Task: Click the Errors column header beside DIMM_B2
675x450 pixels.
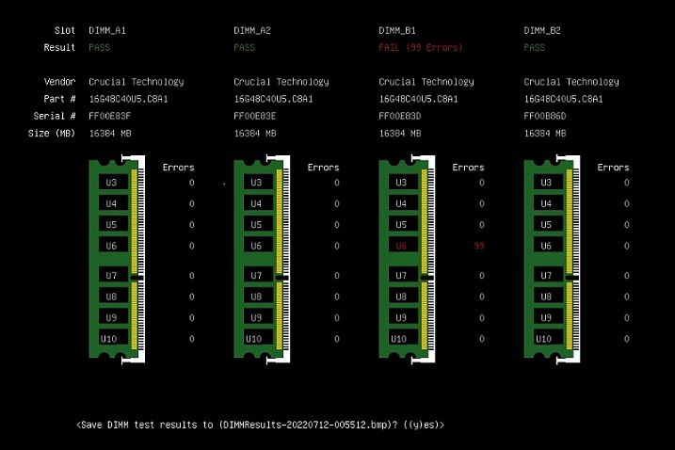Action: click(614, 167)
